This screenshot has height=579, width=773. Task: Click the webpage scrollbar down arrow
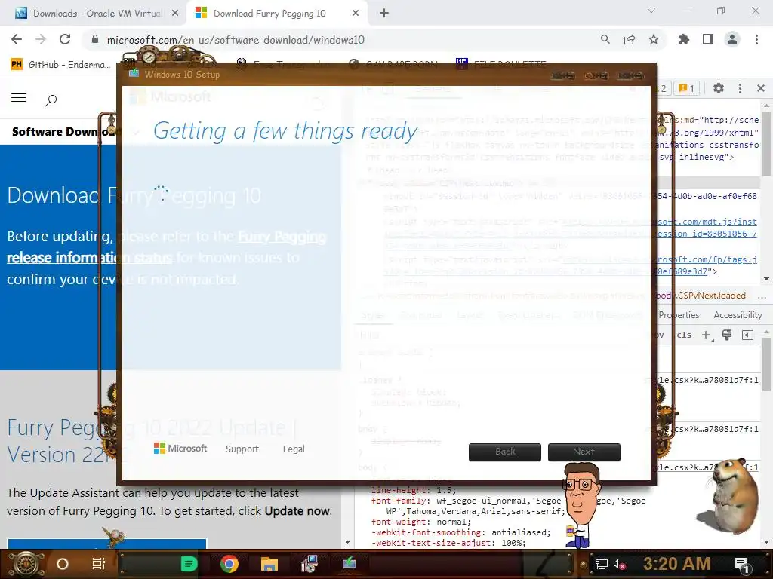coord(347,542)
